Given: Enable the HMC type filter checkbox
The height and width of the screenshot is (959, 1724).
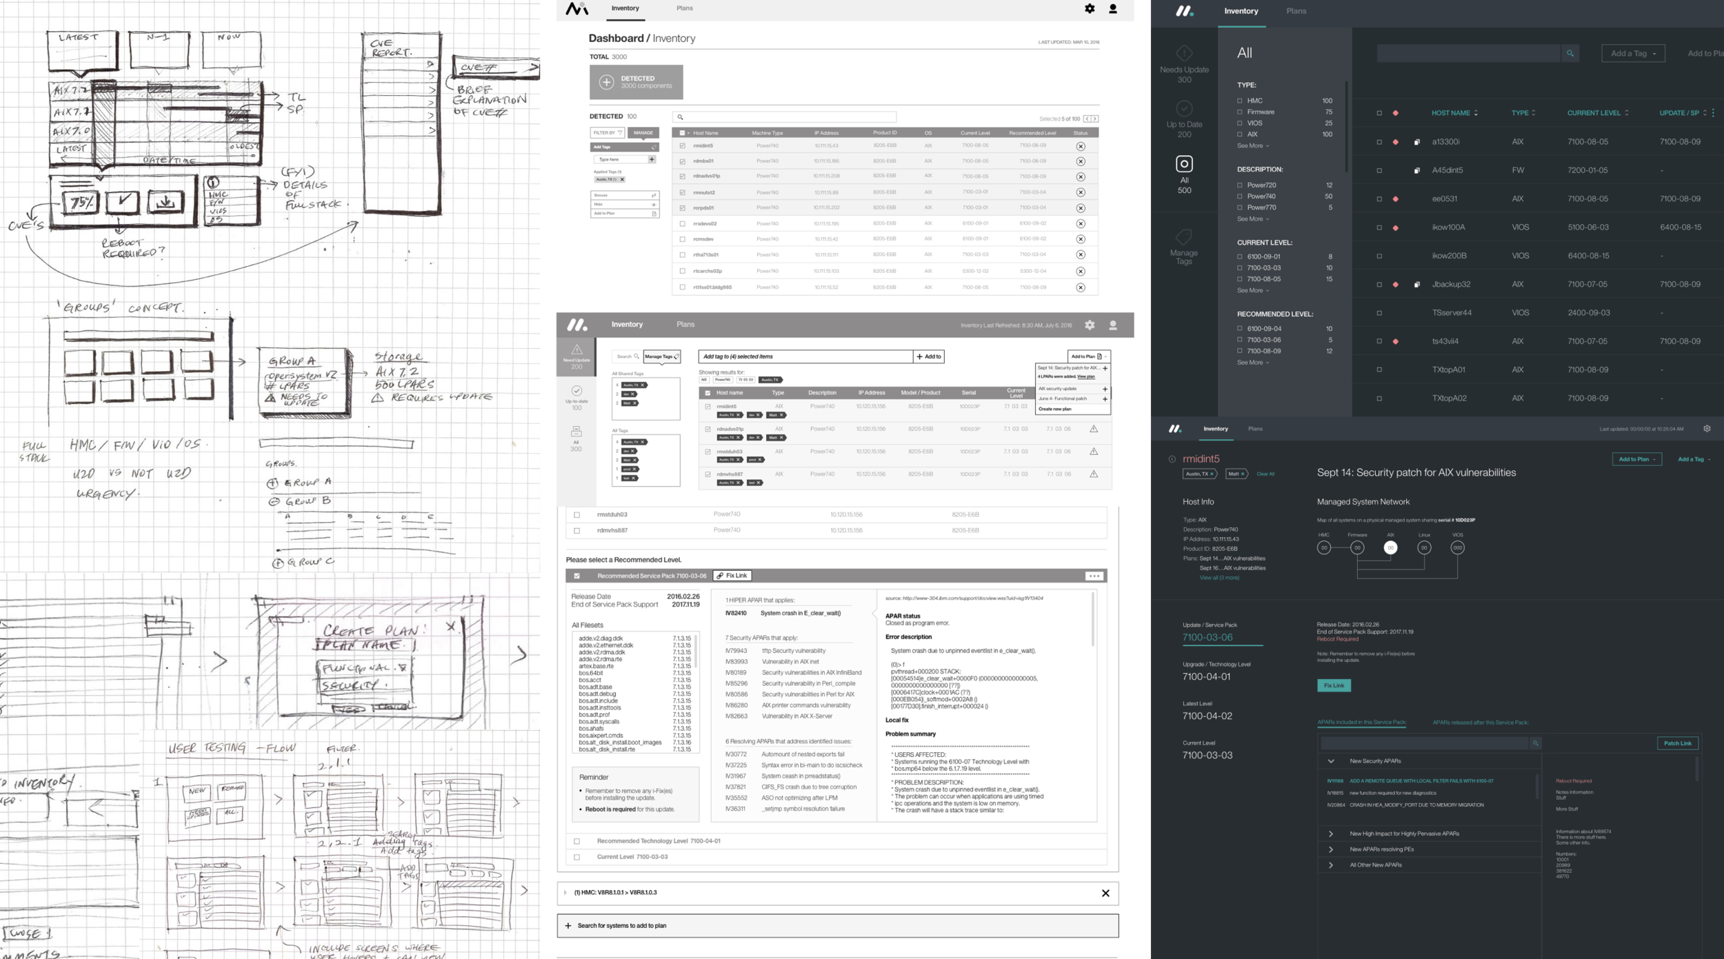Looking at the screenshot, I should [1240, 101].
